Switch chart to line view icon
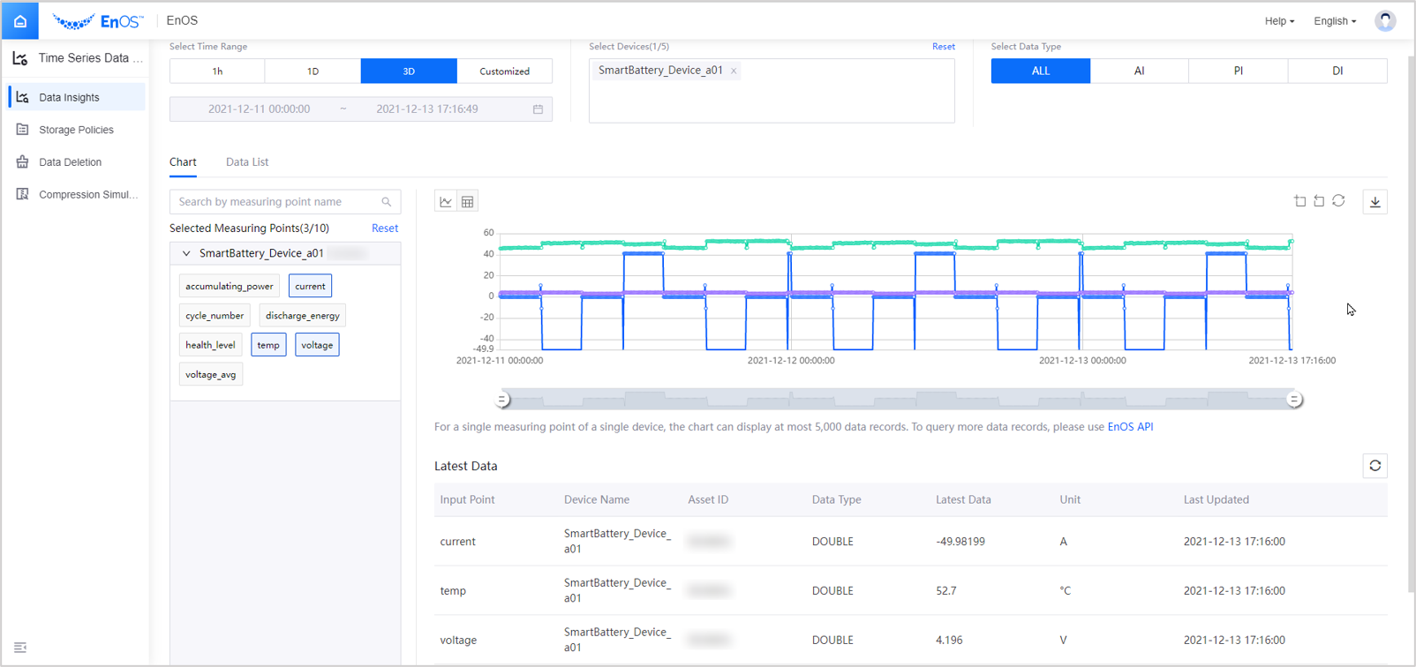This screenshot has width=1416, height=667. [x=446, y=202]
